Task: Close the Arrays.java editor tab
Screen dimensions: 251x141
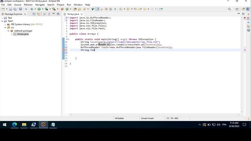Action: [82, 14]
